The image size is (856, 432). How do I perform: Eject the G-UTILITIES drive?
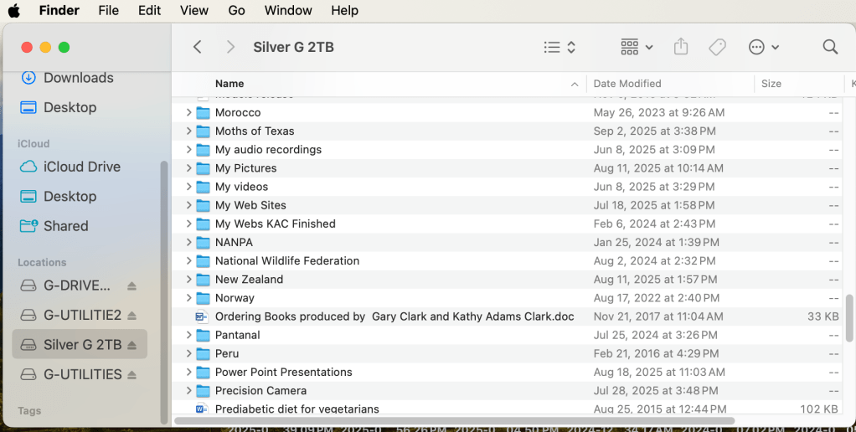131,375
